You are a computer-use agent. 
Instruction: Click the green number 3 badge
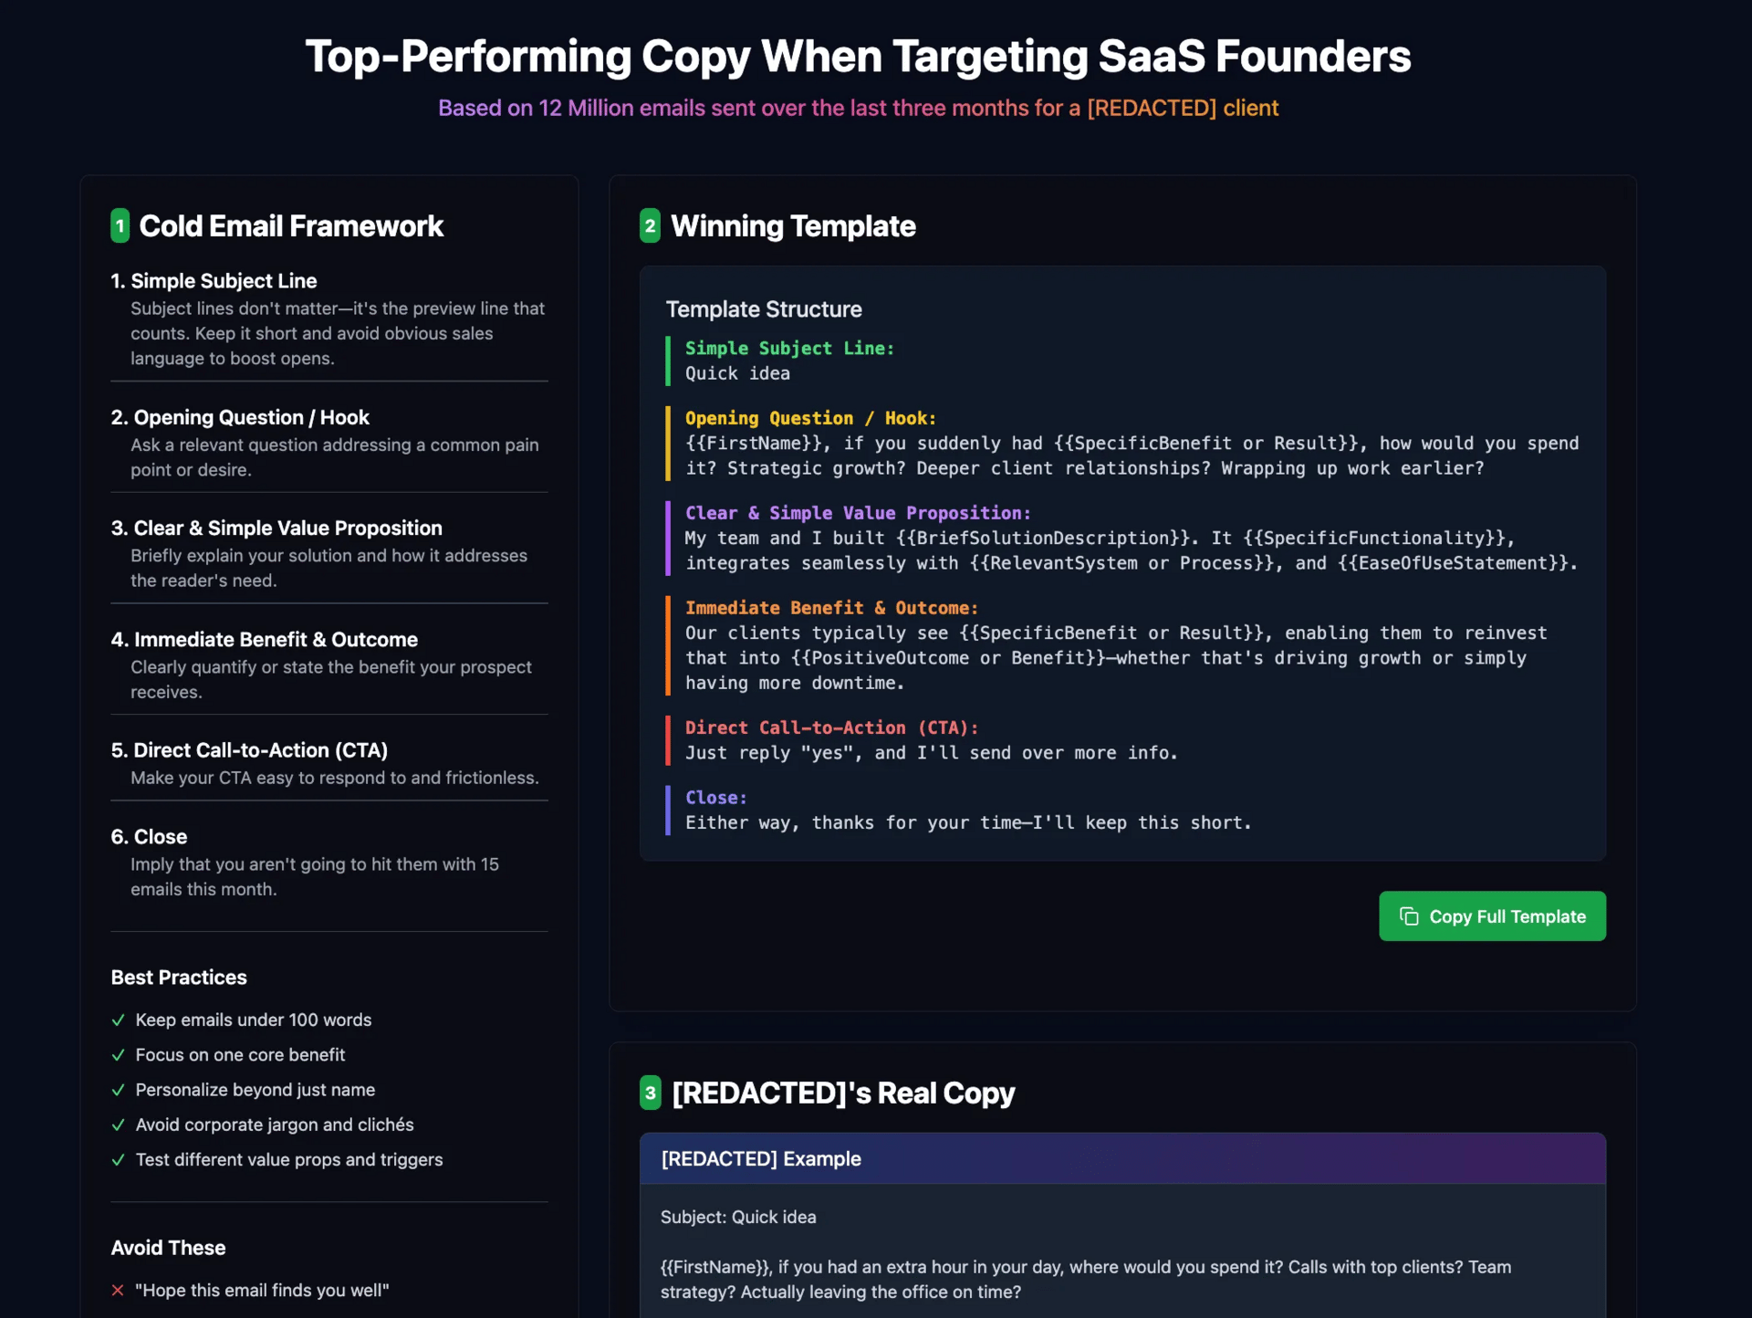650,1093
